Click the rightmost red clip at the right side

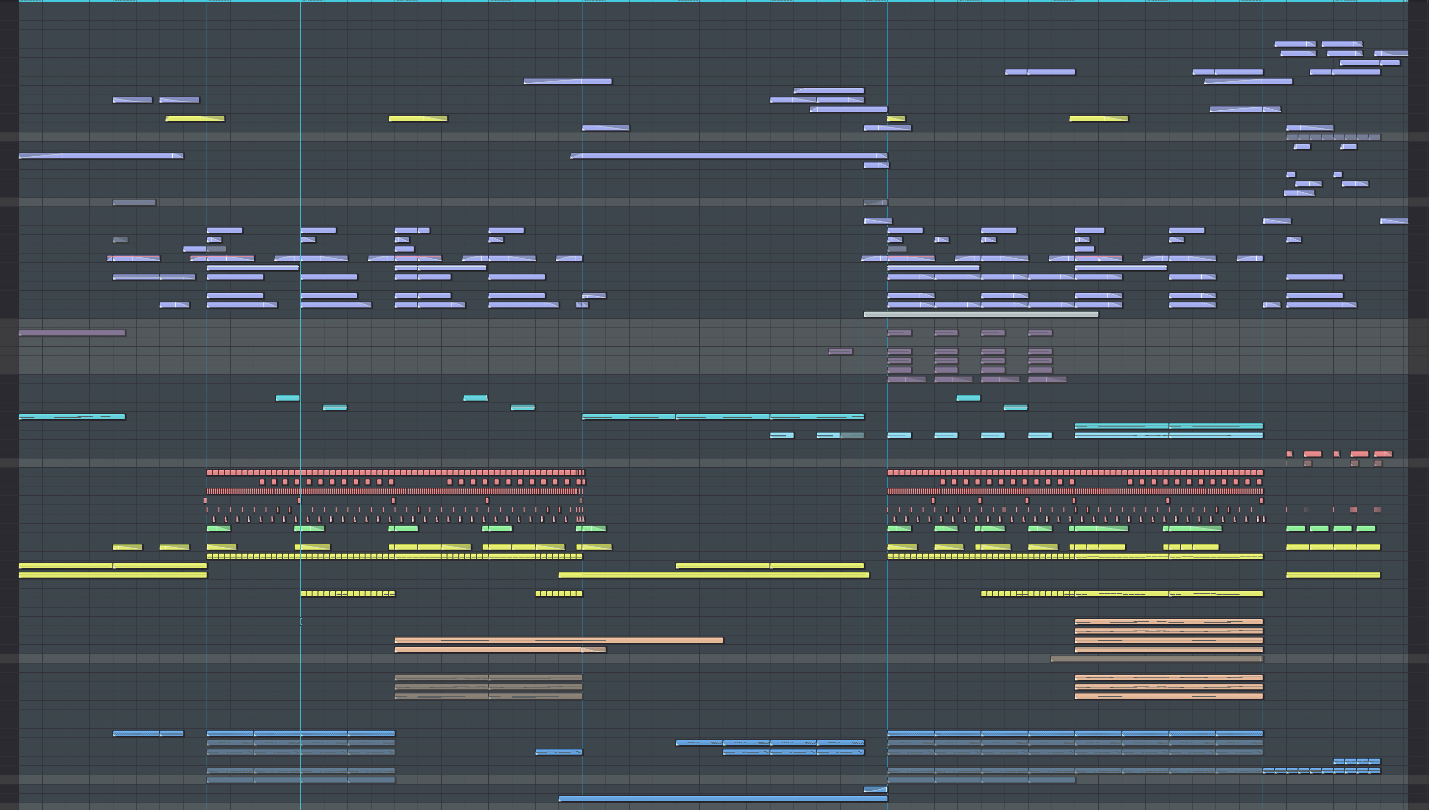pyautogui.click(x=1383, y=454)
